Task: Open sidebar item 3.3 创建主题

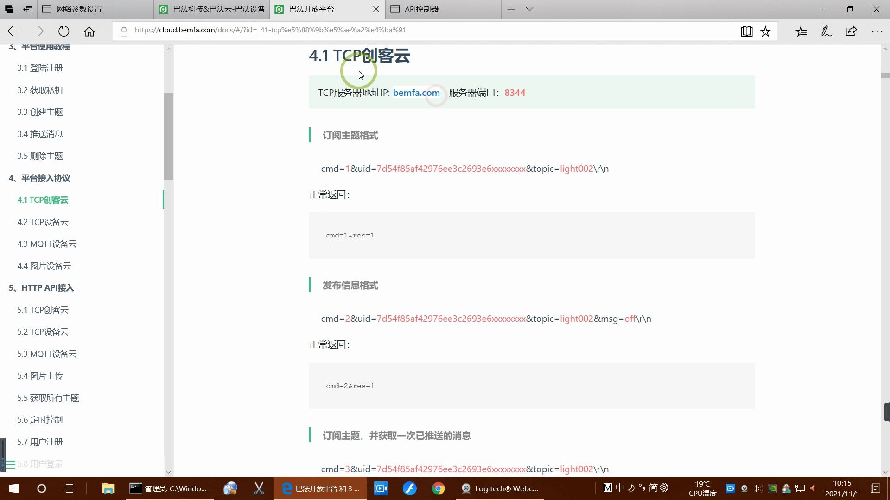Action: click(x=40, y=112)
